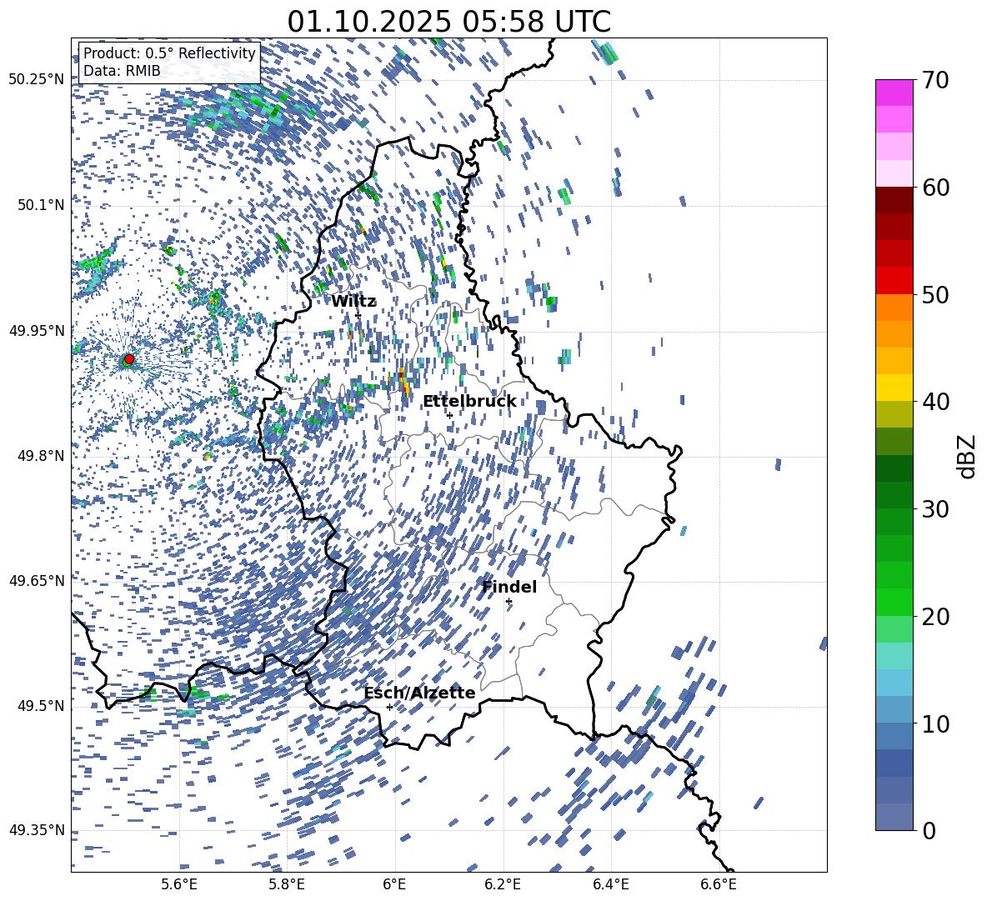
Task: Click the Findel station label
Action: pos(509,587)
